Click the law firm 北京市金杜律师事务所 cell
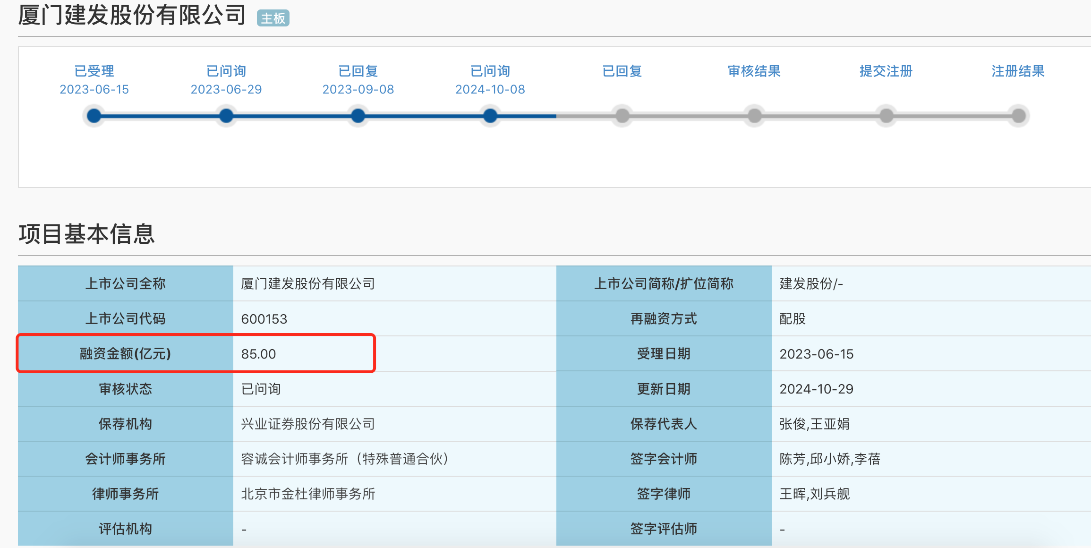1091x548 pixels. pos(308,494)
